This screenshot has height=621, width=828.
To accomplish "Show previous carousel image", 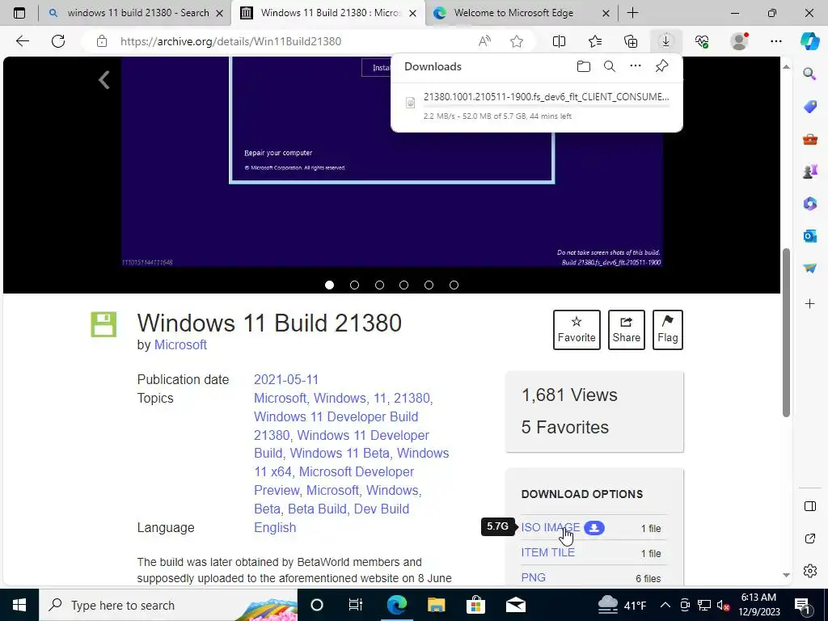I will click(104, 80).
